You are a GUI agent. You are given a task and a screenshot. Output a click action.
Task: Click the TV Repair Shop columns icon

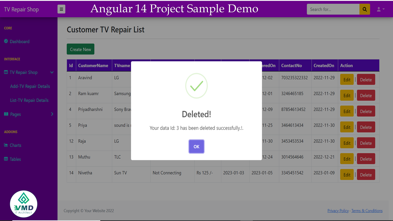(6, 72)
